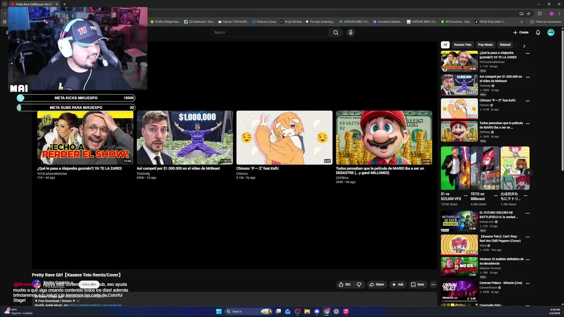Open menu for TETO on Billboard short

point(496,195)
